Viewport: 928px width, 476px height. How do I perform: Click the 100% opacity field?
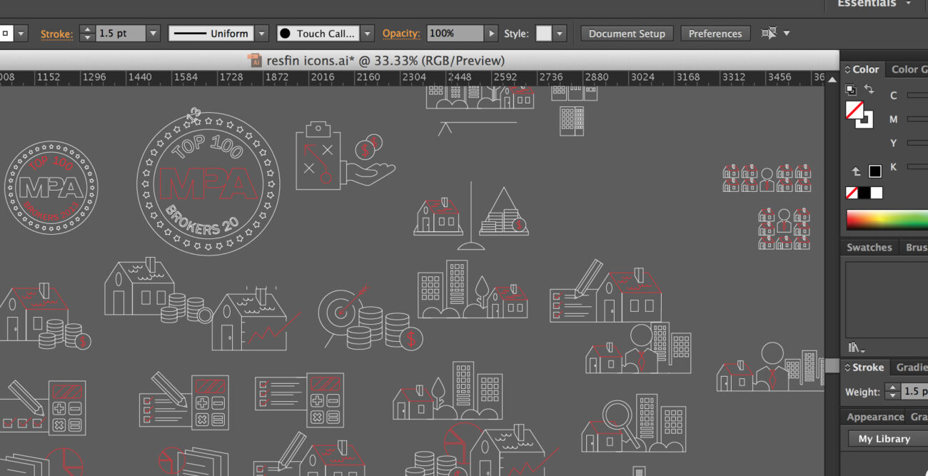[455, 34]
